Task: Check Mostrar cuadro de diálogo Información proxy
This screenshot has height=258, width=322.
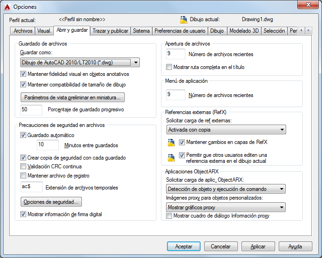Action: [x=169, y=216]
